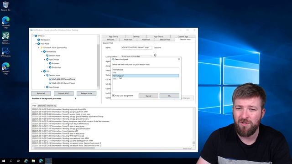Select the Workspaces node icon

[x=38, y=40]
